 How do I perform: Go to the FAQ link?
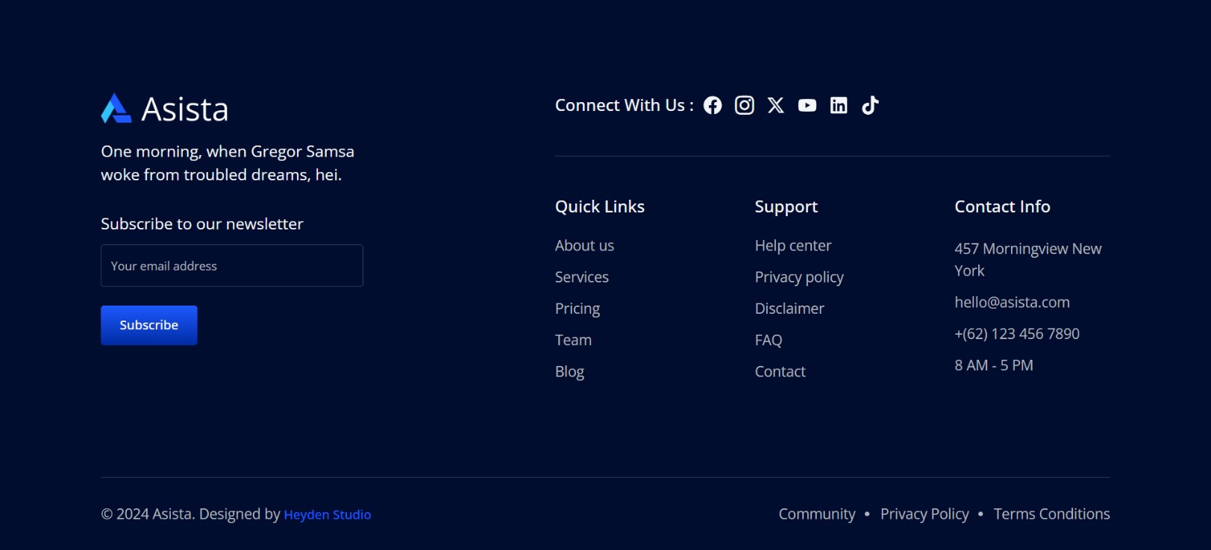tap(769, 340)
